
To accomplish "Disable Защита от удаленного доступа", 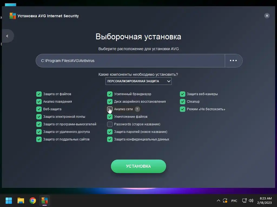I will click(39, 132).
